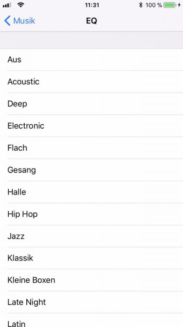Screen dimensions: 183x327
Task: Tap the battery indicator icon
Action: click(x=169, y=5)
